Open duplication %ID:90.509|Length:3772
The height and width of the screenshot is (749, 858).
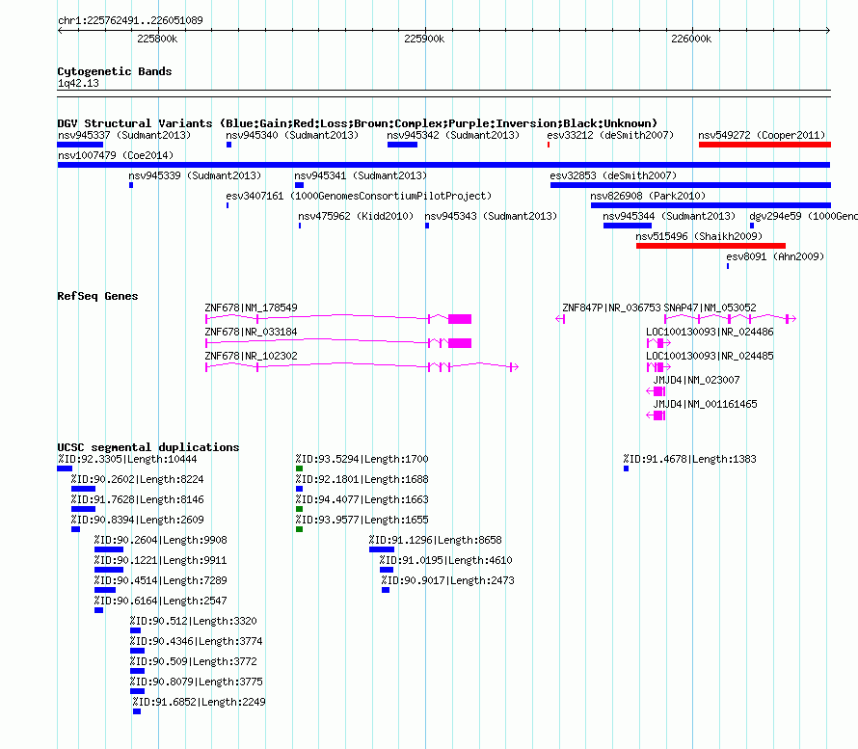193,661
